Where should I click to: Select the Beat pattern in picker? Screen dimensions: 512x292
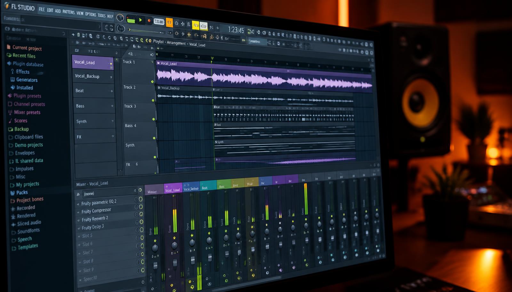(94, 91)
